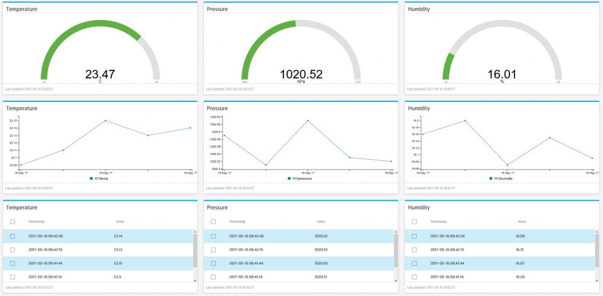The height and width of the screenshot is (296, 603).
Task: Click scroll-down arrow in Temperature table
Action: [194, 280]
